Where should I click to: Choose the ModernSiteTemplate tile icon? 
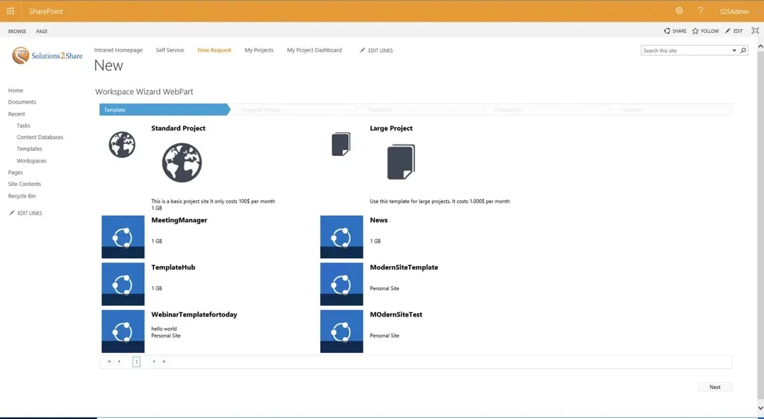point(342,284)
